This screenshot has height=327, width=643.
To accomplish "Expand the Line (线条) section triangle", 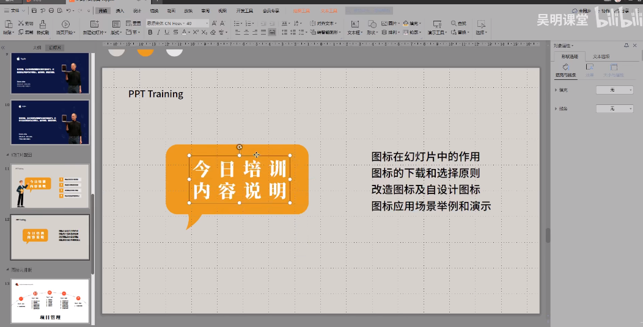I will (x=556, y=109).
